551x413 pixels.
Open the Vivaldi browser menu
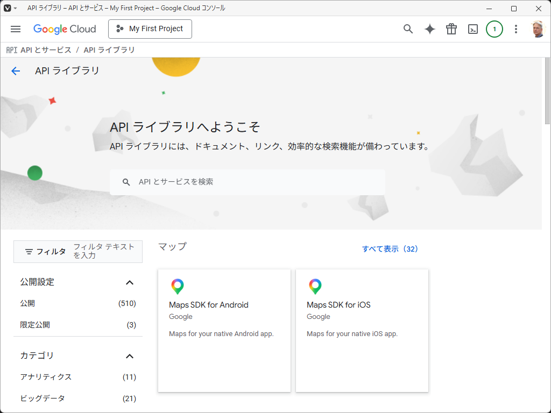coord(8,8)
